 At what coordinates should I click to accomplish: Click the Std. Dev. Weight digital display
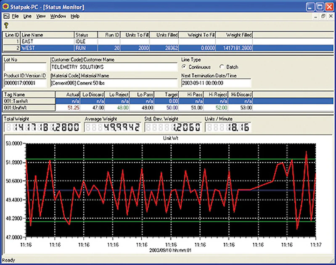pyautogui.click(x=173, y=127)
